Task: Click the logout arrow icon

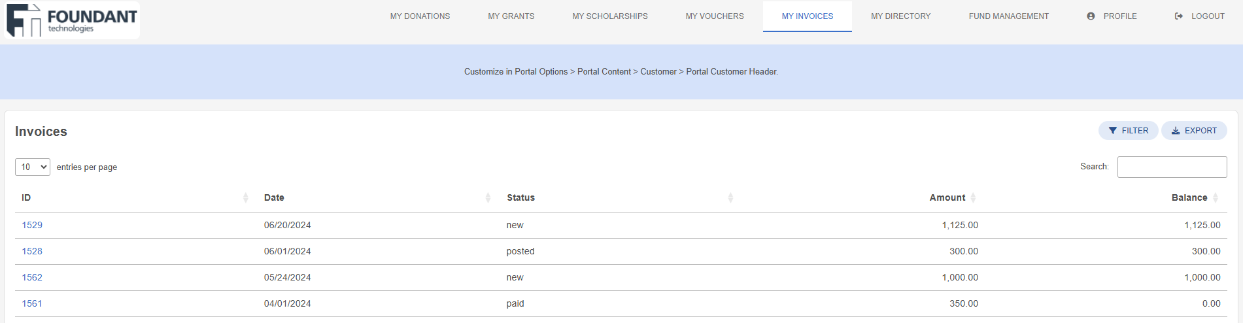Action: 1179,16
